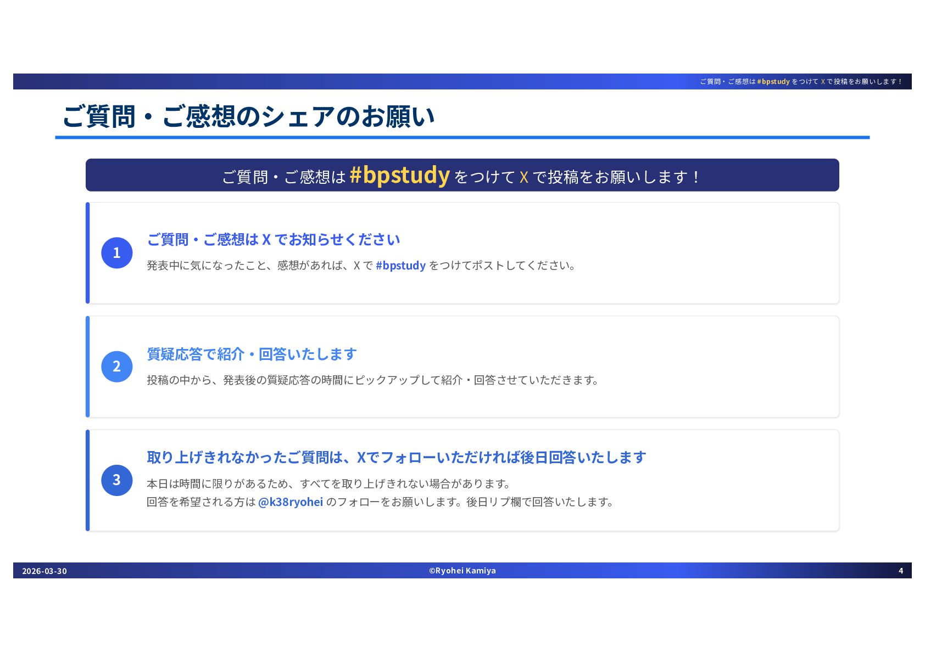Click the yellow X in the dark banner
The width and height of the screenshot is (925, 653).
coord(524,177)
